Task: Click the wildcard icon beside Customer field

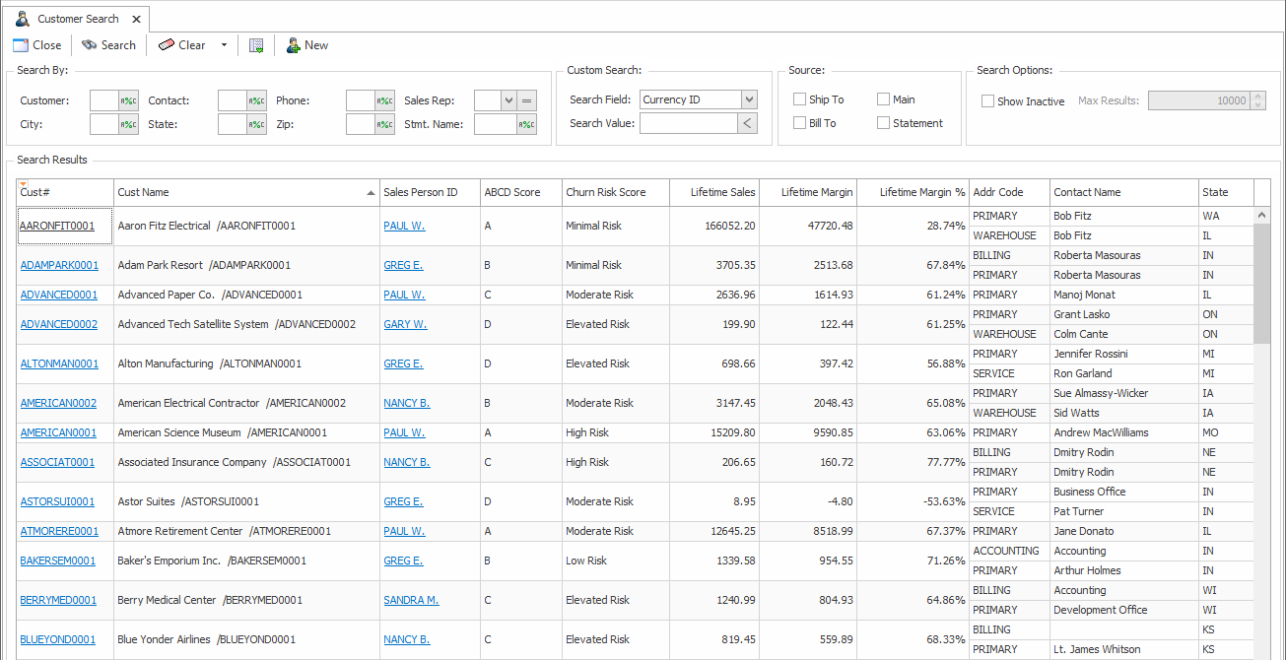Action: (x=129, y=100)
